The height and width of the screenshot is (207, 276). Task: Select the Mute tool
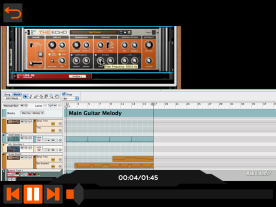(x=46, y=96)
